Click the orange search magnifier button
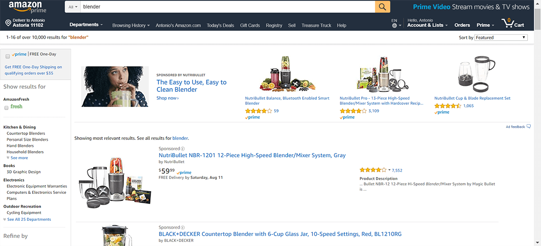Image resolution: width=541 pixels, height=246 pixels. tap(382, 7)
